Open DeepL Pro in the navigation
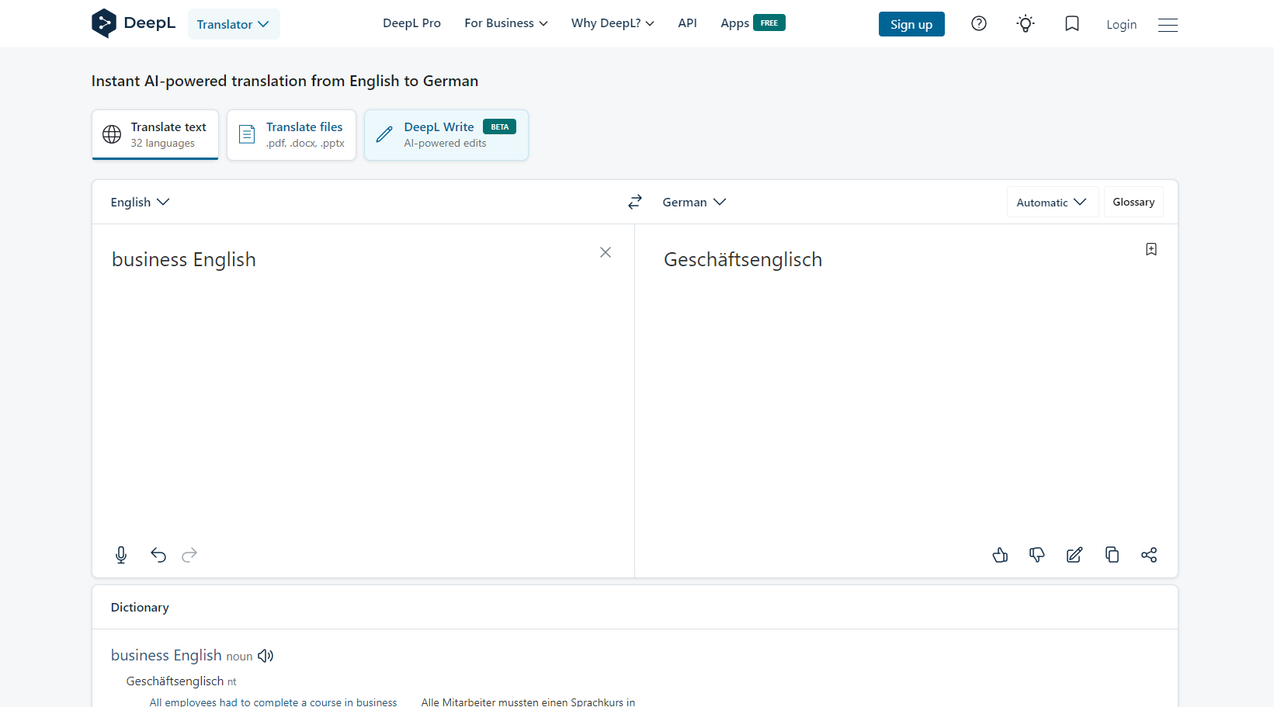The width and height of the screenshot is (1274, 707). 411,23
